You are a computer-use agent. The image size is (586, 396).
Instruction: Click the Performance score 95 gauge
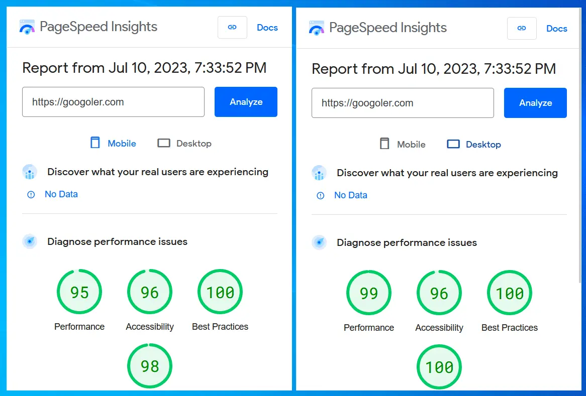[x=79, y=292]
